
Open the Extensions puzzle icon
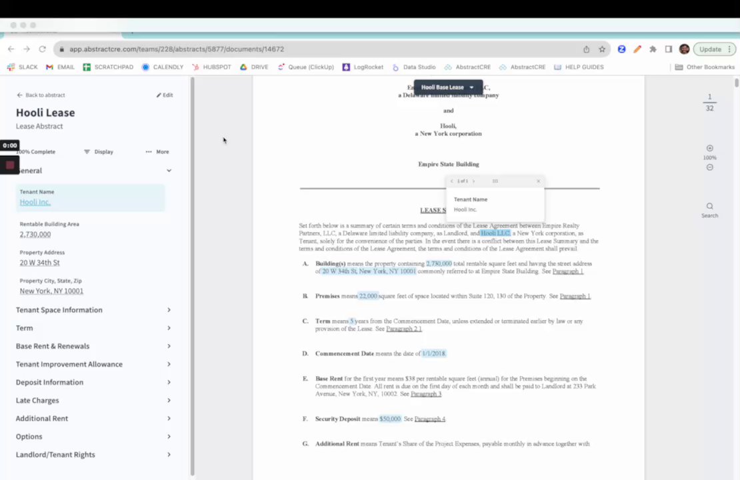(653, 49)
